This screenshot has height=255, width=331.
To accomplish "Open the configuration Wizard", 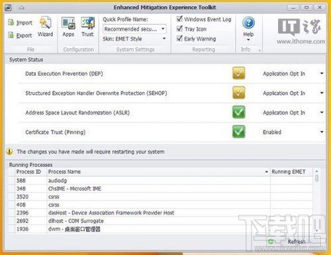I will coord(46,26).
